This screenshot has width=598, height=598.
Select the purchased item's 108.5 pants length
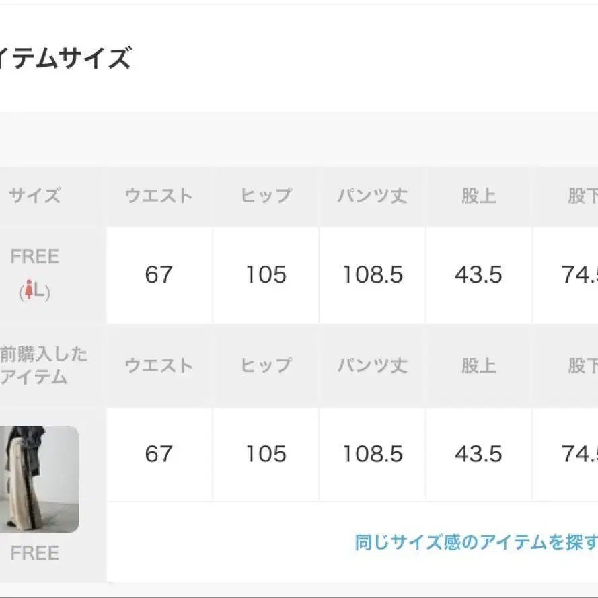[373, 453]
